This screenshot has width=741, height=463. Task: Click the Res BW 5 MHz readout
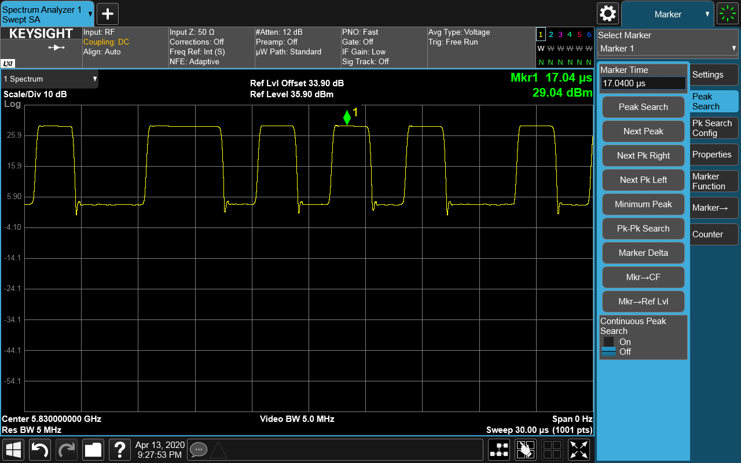point(32,430)
